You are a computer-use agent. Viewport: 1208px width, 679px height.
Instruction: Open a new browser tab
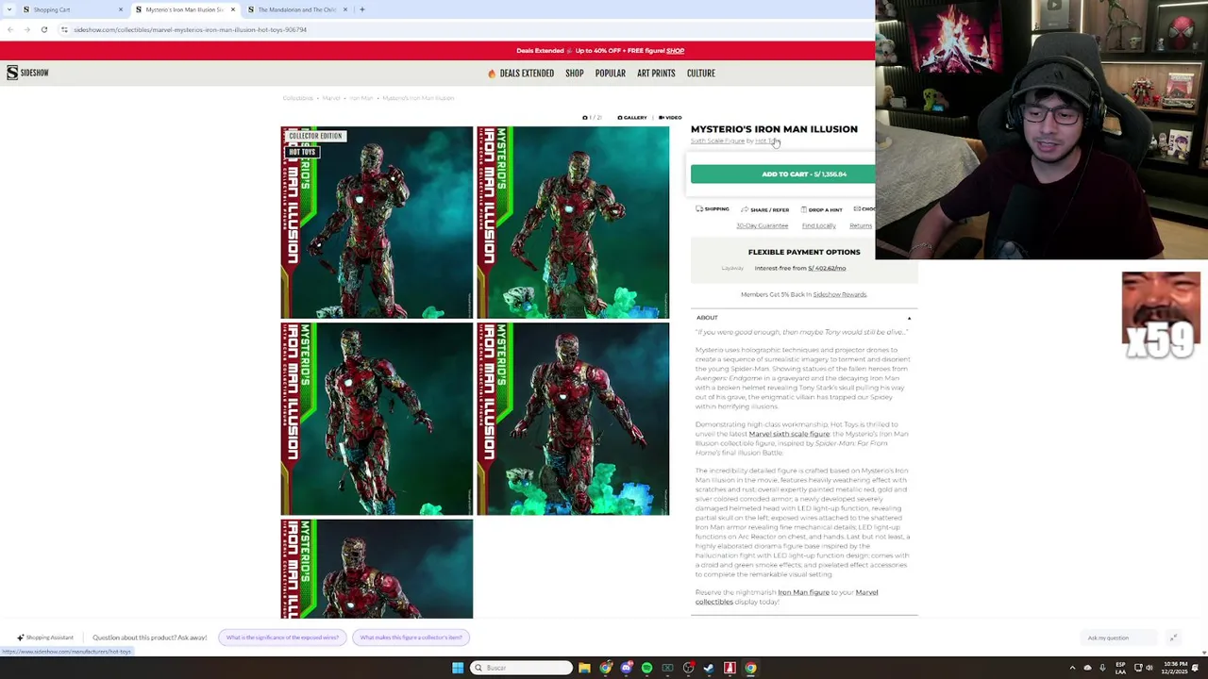[362, 9]
